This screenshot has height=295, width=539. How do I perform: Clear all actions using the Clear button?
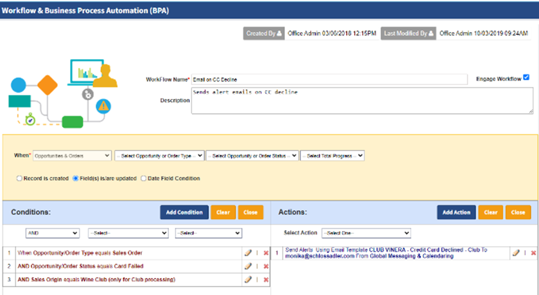tap(490, 212)
